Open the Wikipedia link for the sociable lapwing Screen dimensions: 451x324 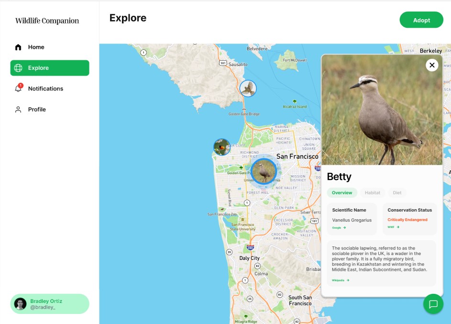coord(338,280)
